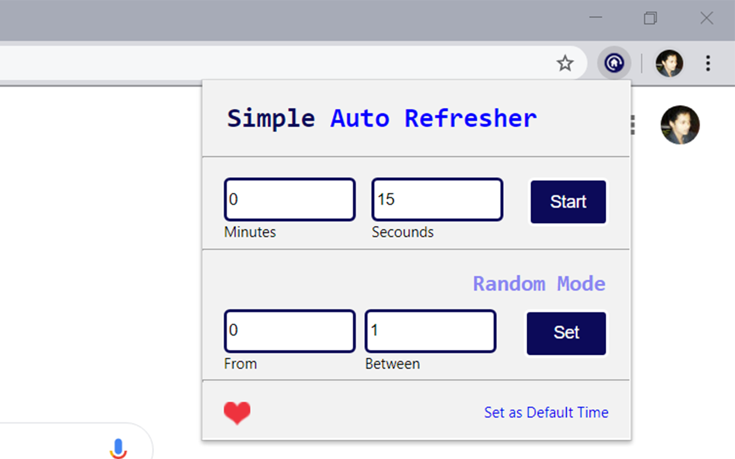Click the browser profile avatar icon
The width and height of the screenshot is (735, 459).
point(668,63)
